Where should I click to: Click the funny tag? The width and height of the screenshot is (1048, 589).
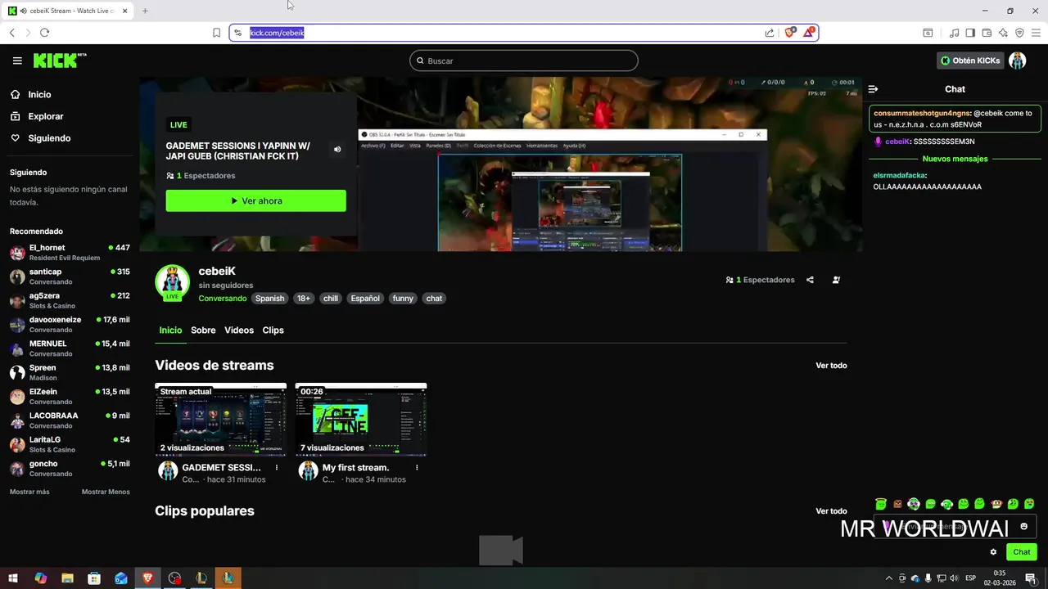[x=403, y=299]
